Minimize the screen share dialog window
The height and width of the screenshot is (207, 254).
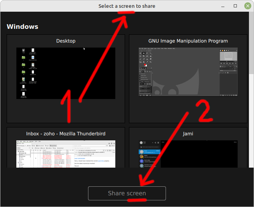pos(223,7)
